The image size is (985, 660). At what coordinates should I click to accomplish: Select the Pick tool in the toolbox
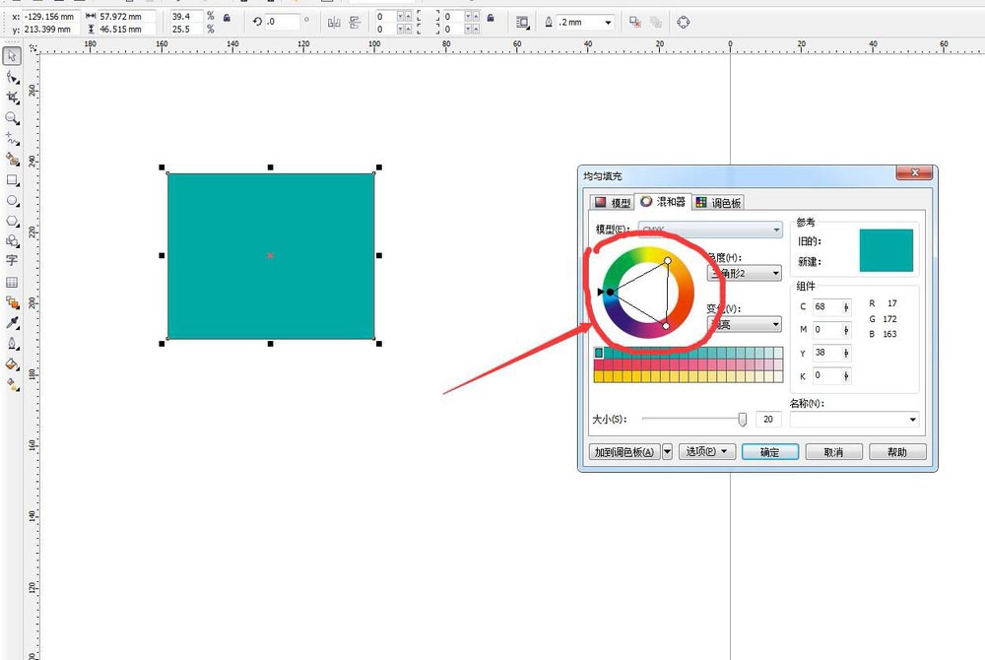[12, 56]
